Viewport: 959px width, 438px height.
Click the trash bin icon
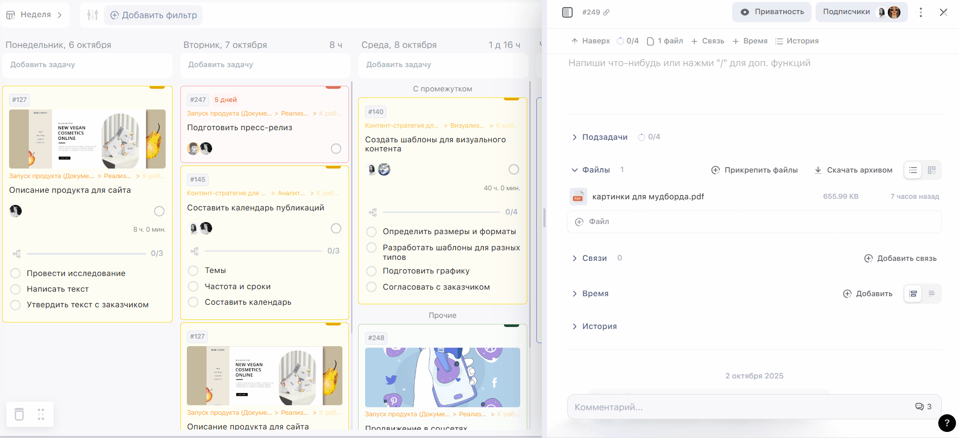pos(19,414)
